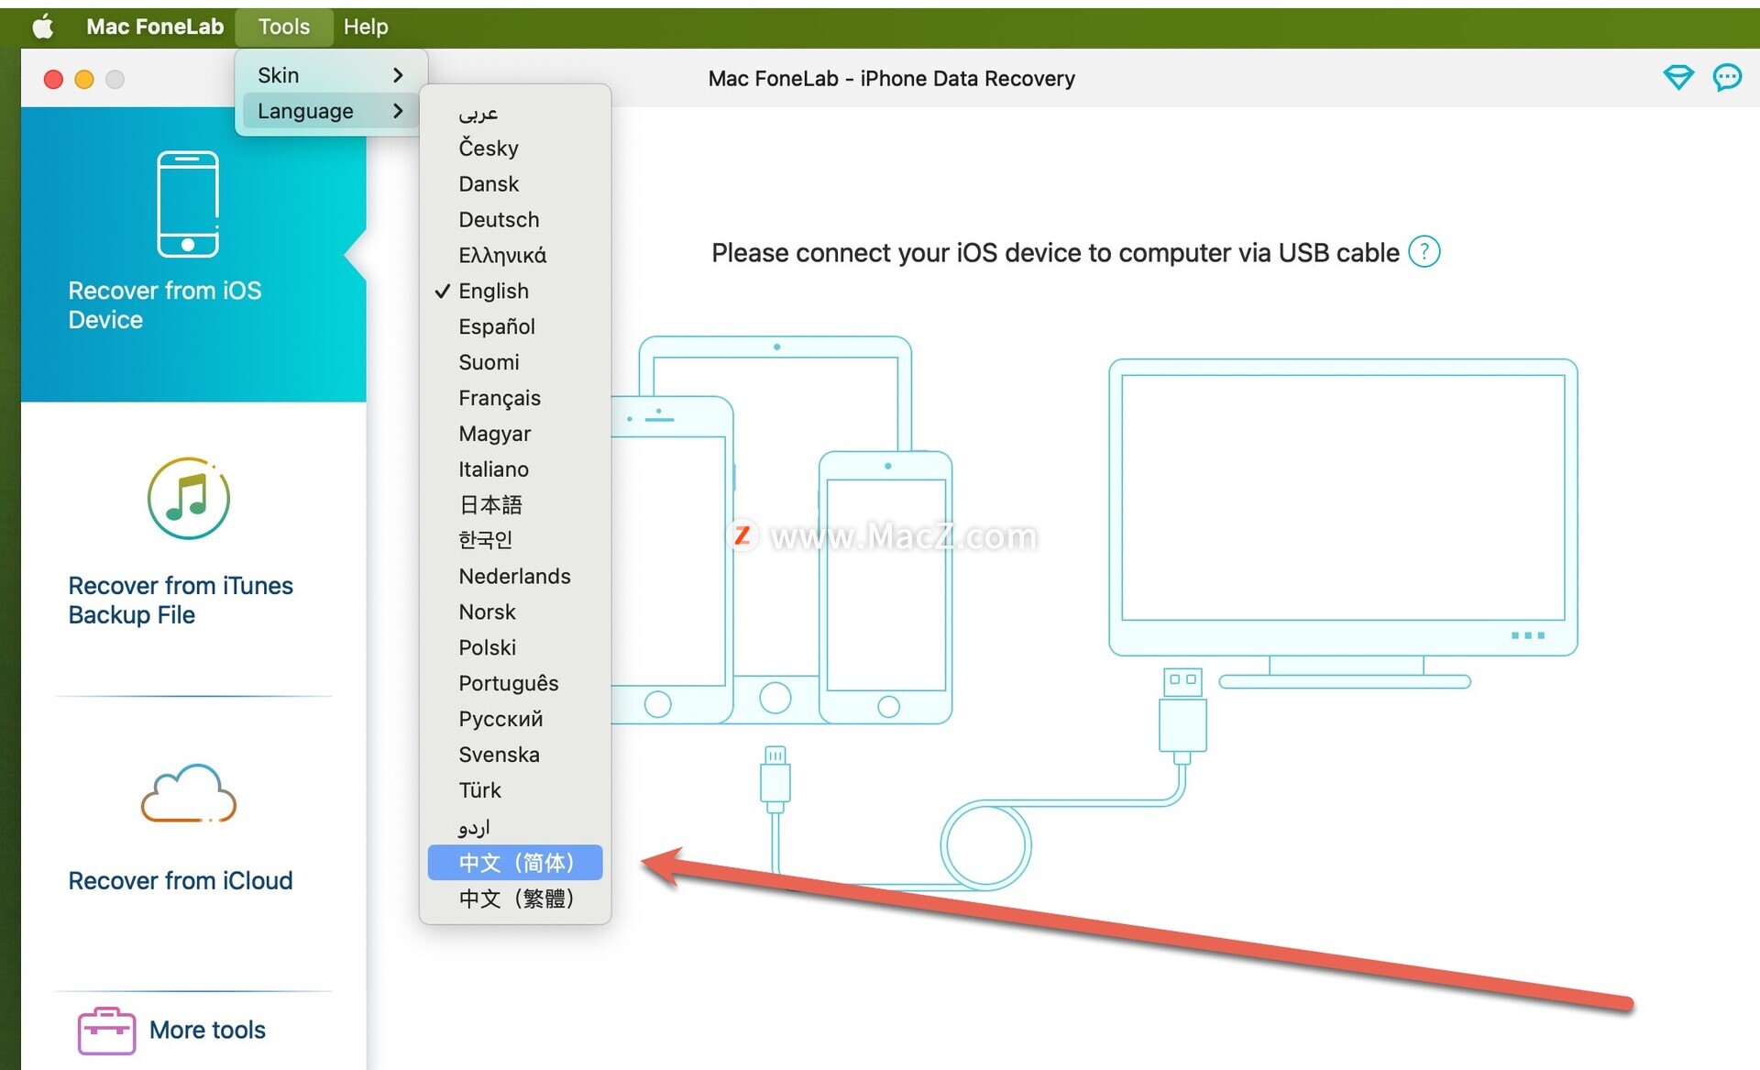The height and width of the screenshot is (1070, 1760).
Task: Choose 한국인 Korean language
Action: pyautogui.click(x=515, y=540)
